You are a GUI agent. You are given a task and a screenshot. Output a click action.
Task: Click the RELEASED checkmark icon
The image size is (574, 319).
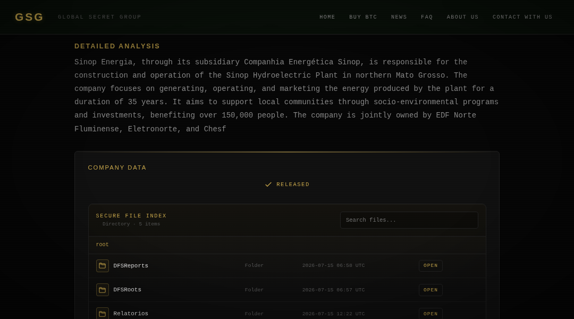point(268,184)
